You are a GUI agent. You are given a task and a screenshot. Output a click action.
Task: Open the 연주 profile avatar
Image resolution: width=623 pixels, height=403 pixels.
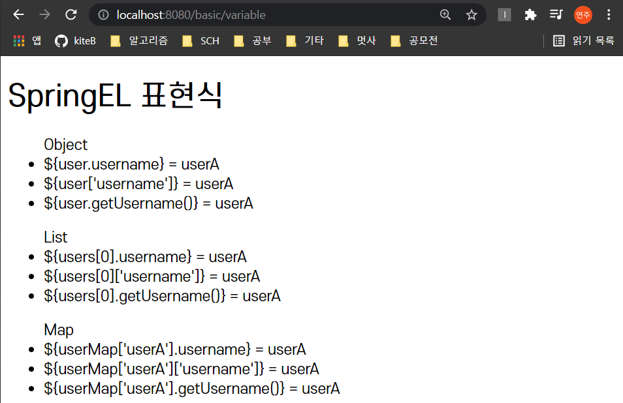click(583, 15)
